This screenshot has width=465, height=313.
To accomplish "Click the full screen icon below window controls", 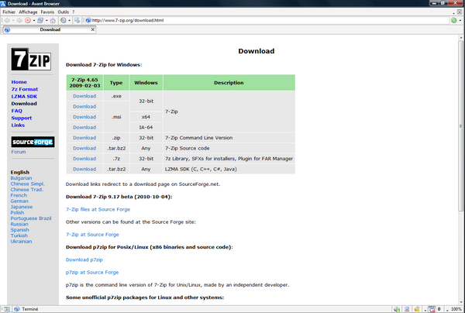I will [460, 12].
